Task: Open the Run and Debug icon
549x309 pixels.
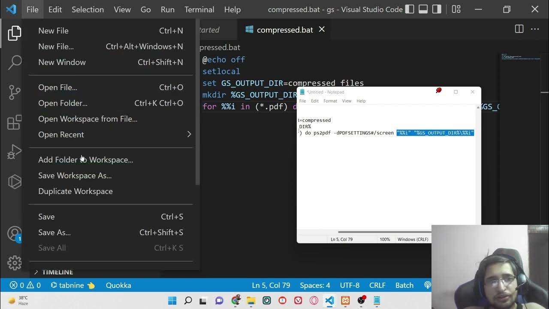Action: pos(15,152)
